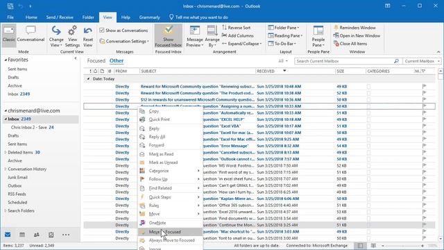Open Expand/Collapse dropdown
The width and height of the screenshot is (444, 250).
(x=241, y=44)
